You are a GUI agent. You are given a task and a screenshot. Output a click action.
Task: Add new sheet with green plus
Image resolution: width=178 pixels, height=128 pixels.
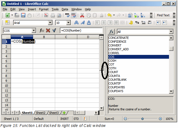[64, 113]
